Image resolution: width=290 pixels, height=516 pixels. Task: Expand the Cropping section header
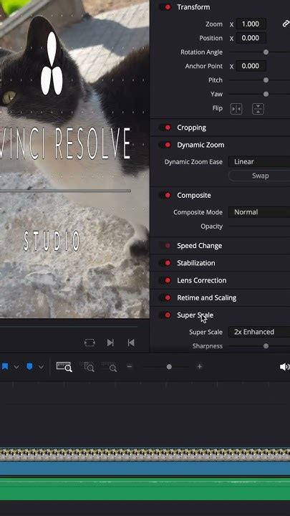(191, 128)
